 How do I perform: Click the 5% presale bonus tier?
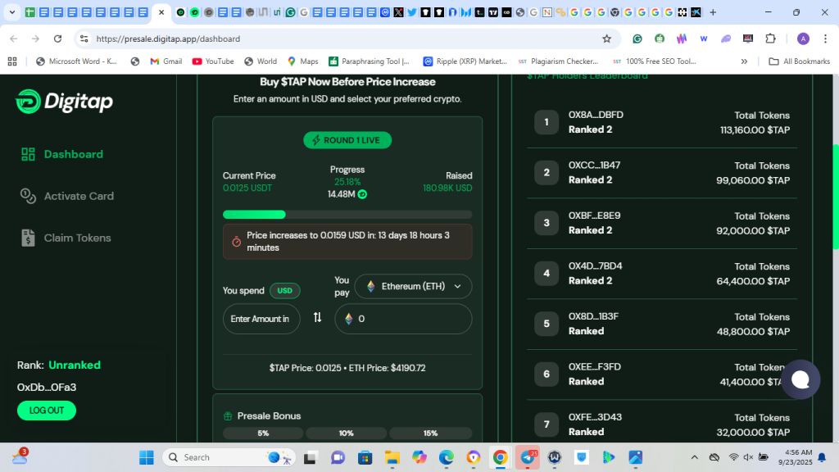(263, 433)
